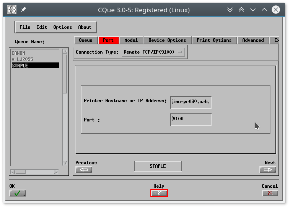Open the File menu
Screen dimensions: 290x208
(x=25, y=27)
